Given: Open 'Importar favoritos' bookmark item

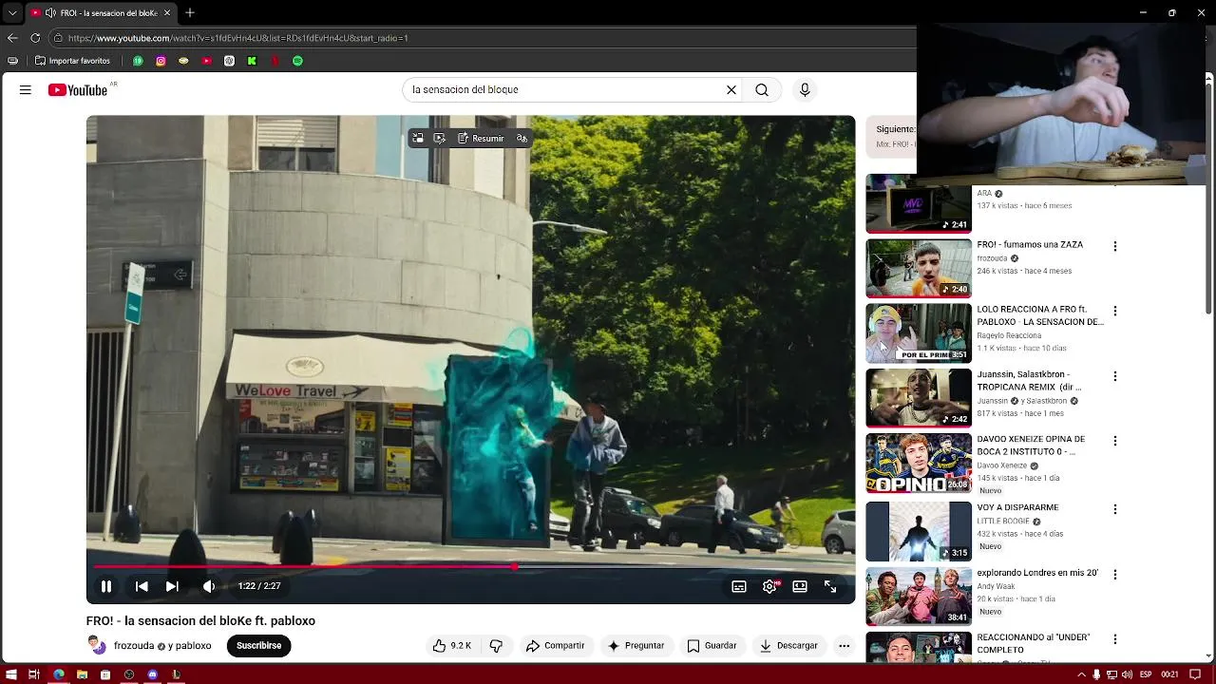Looking at the screenshot, I should 72,61.
